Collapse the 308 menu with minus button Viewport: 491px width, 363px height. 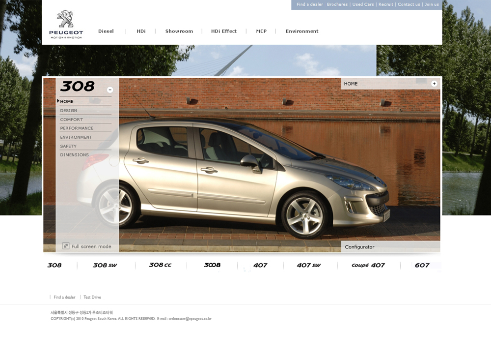point(110,90)
